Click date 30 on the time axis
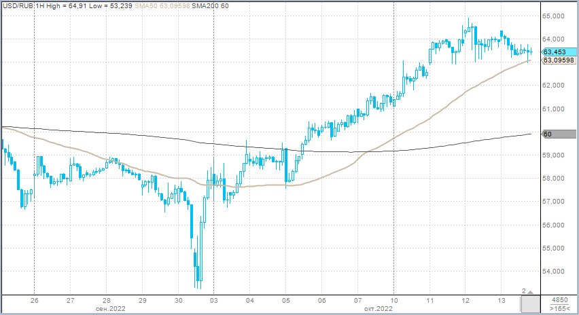Image resolution: width=579 pixels, height=315 pixels. point(178,300)
